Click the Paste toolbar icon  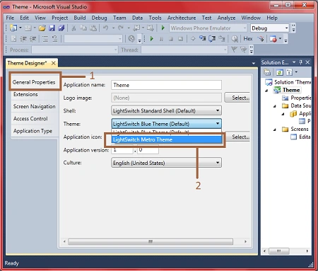pos(93,28)
